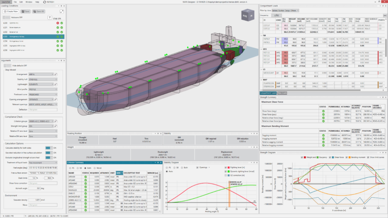
Task: Open the Stability hull dropdown
Action: (43, 79)
